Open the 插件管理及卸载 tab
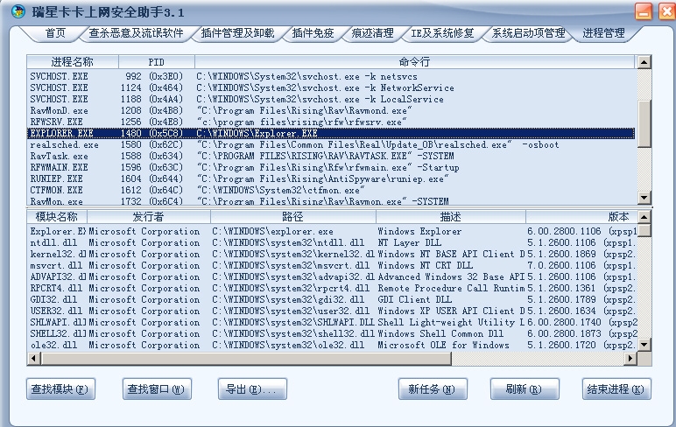Viewport: 676px width, 427px height. coord(237,33)
